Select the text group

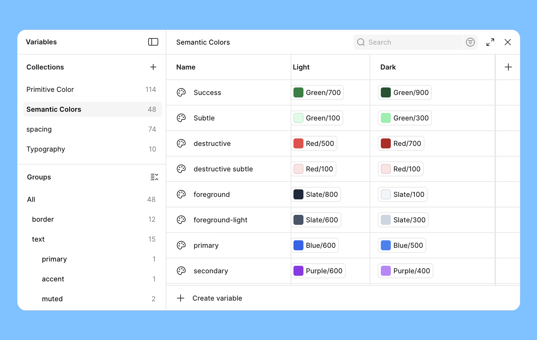point(38,239)
